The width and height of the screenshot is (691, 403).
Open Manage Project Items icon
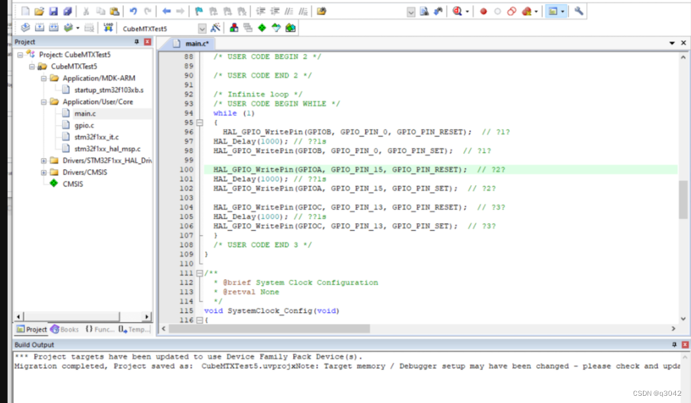[234, 28]
